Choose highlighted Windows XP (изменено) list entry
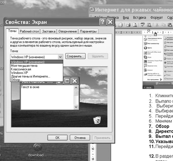173x161 pixels. pyautogui.click(x=37, y=62)
